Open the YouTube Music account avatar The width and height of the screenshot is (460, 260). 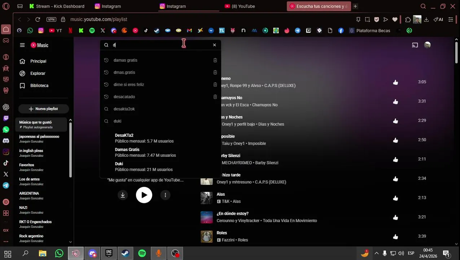428,45
